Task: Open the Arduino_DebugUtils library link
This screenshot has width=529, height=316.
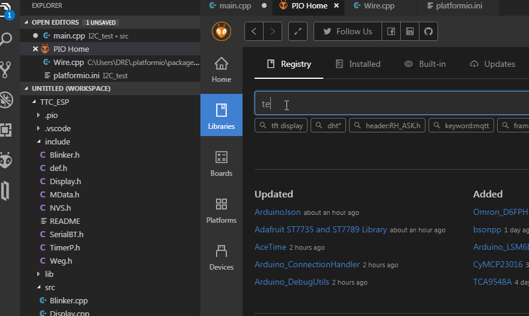Action: (x=292, y=282)
